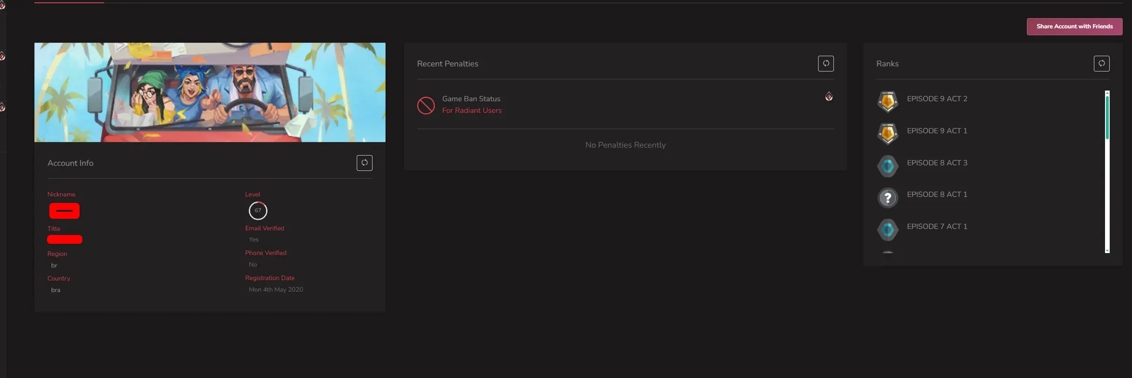
Task: Select the Episode 9 Act 1 rank badge
Action: pos(888,134)
